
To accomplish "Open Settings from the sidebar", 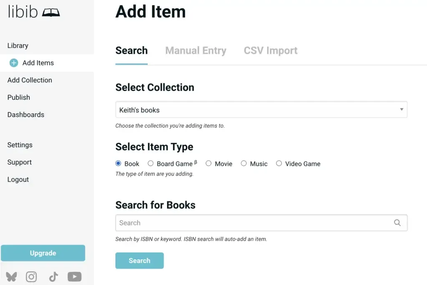I will tap(20, 145).
